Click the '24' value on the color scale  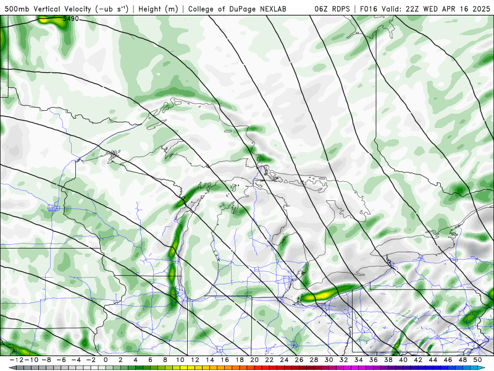pyautogui.click(x=284, y=360)
